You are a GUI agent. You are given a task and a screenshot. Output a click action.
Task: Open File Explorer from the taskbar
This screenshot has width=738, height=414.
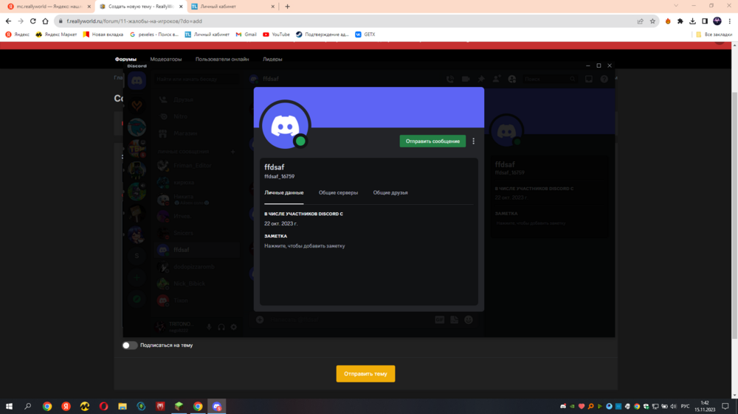click(x=123, y=406)
